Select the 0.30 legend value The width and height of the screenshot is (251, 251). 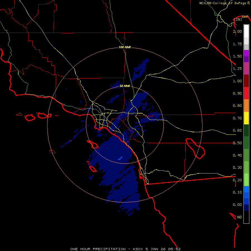237,168
